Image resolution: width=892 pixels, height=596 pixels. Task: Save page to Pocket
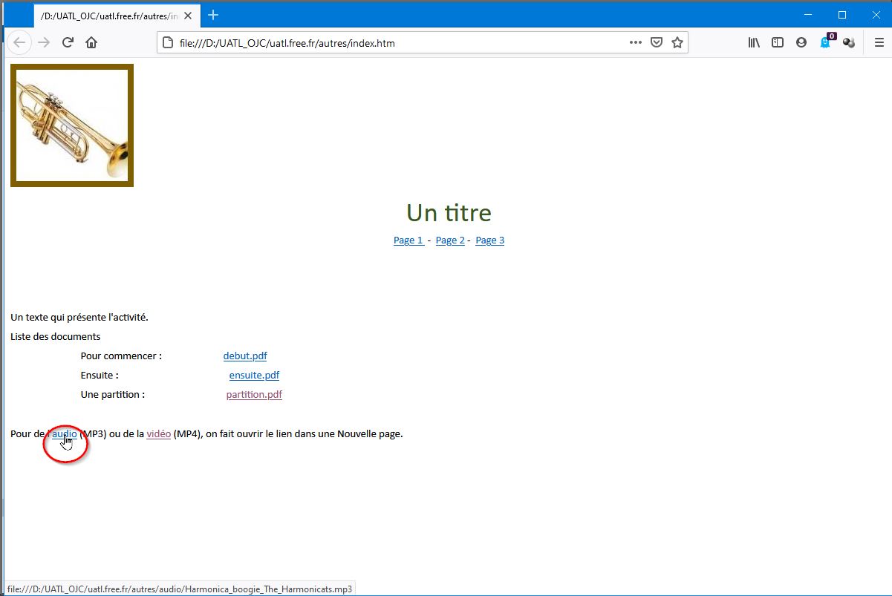[657, 42]
